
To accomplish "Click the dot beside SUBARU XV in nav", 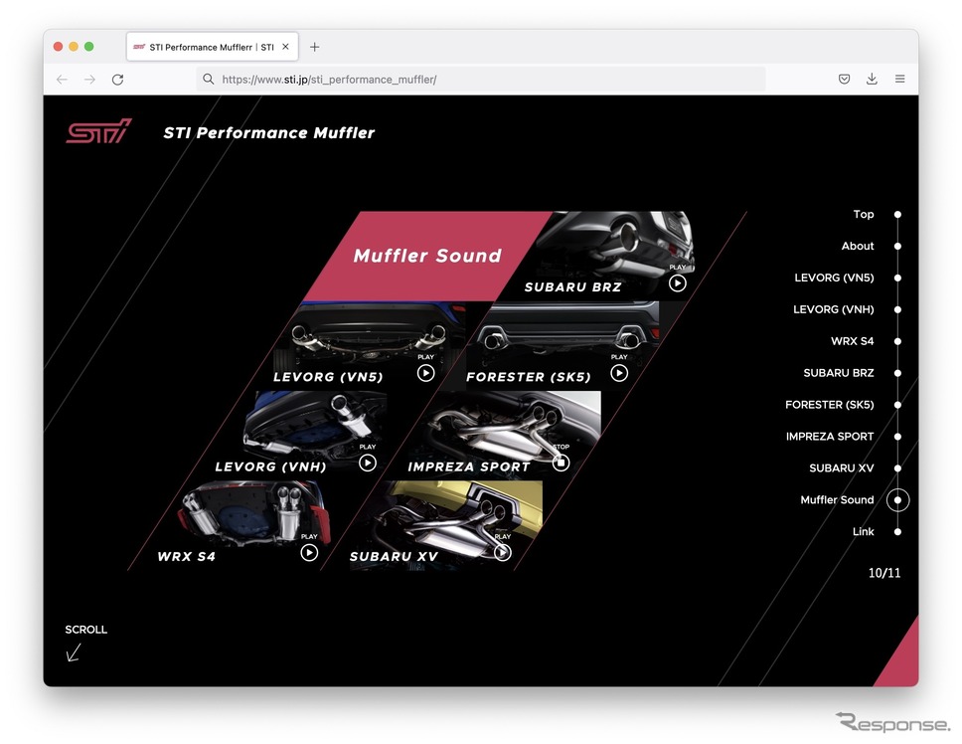I will tap(897, 467).
